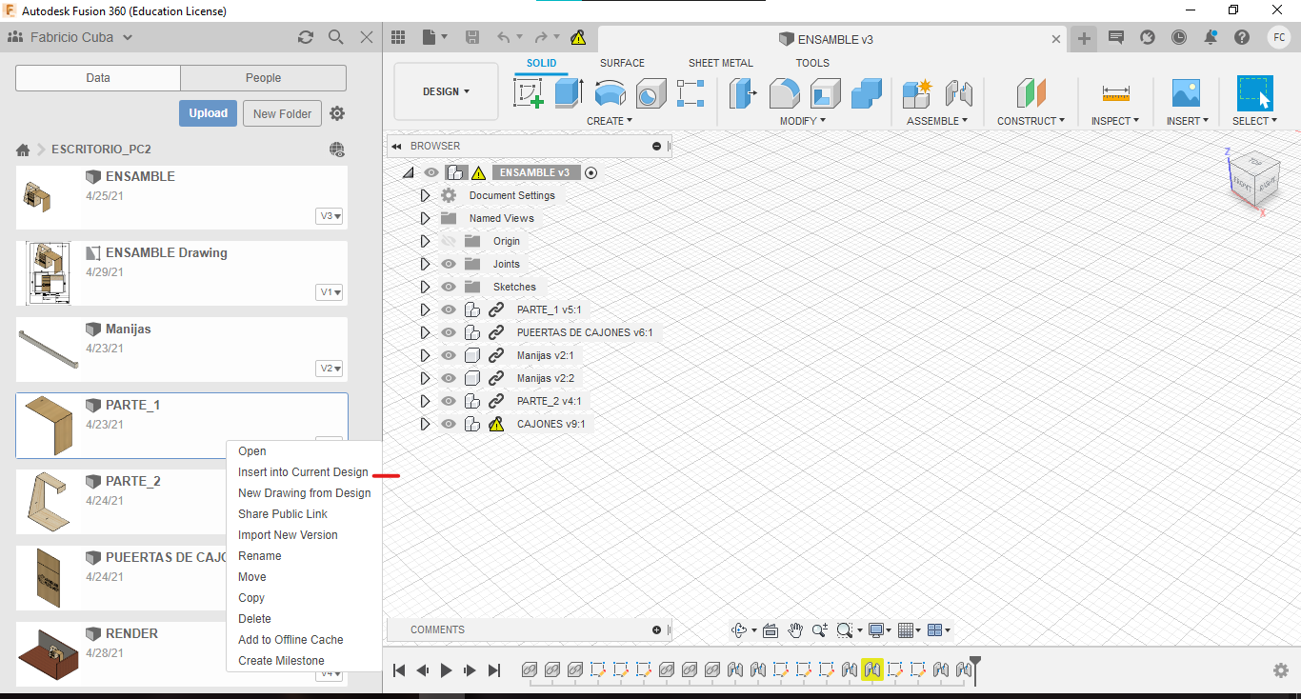
Task: Choose Insert into Current Design
Action: [303, 472]
